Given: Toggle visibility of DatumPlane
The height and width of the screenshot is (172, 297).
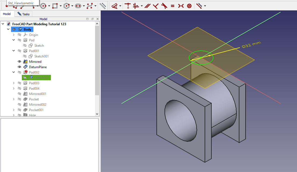Looking at the screenshot, I should click(x=19, y=67).
